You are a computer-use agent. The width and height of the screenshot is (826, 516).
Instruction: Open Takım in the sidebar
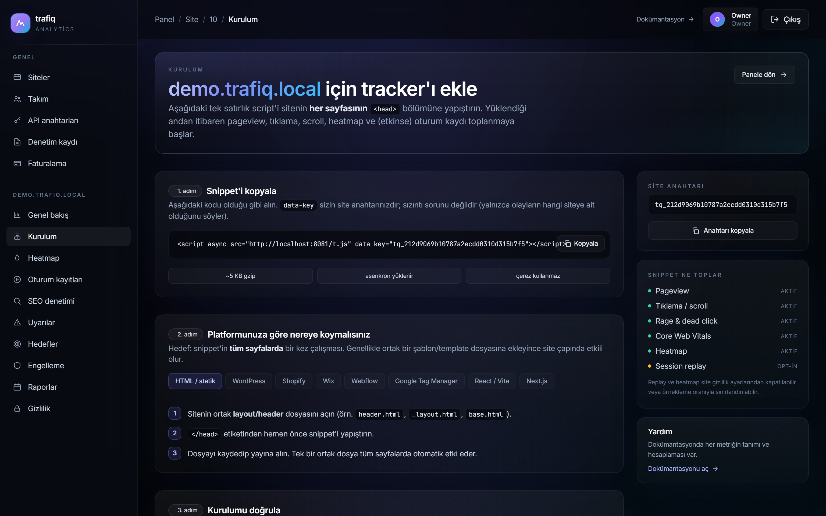point(68,99)
